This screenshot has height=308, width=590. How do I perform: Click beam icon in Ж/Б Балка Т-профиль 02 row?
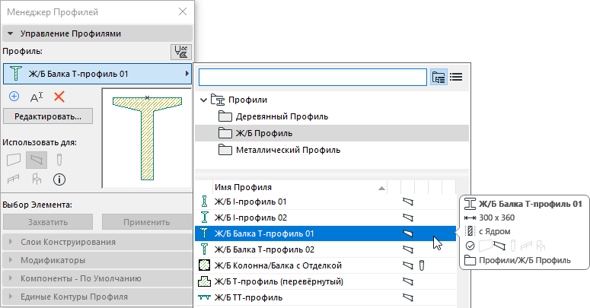coord(408,249)
